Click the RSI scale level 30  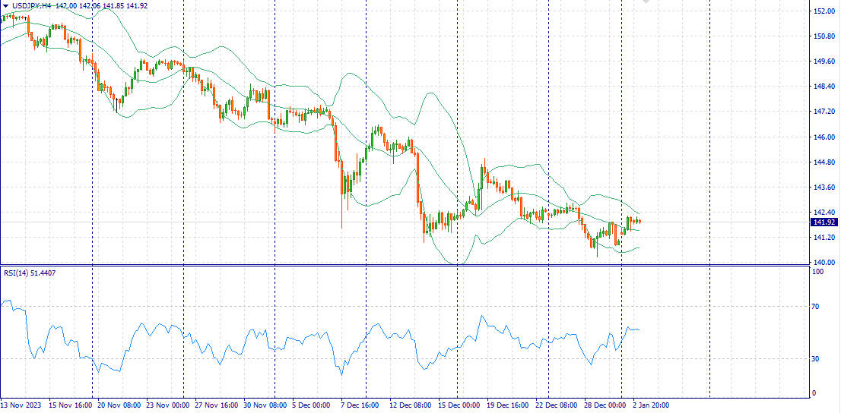click(817, 359)
